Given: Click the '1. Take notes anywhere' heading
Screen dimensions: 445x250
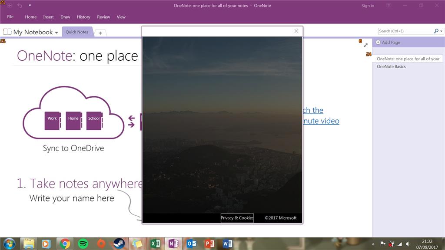Looking at the screenshot, I should pyautogui.click(x=80, y=184).
